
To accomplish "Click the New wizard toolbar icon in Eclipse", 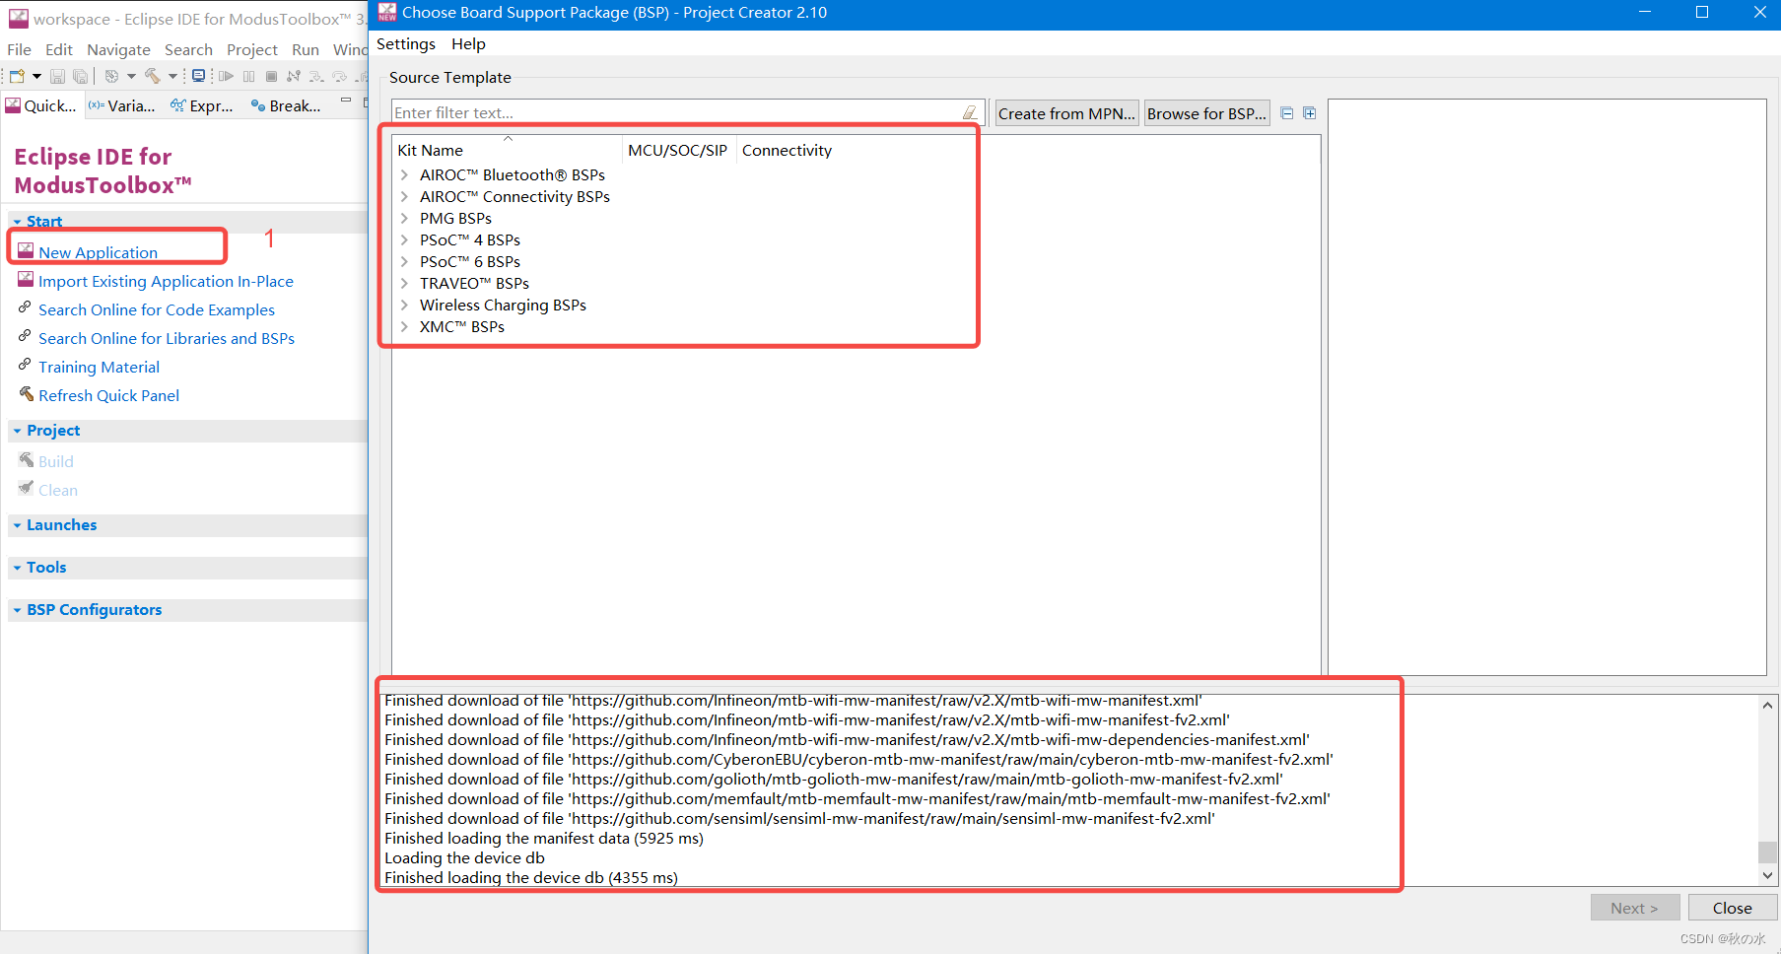I will point(17,76).
